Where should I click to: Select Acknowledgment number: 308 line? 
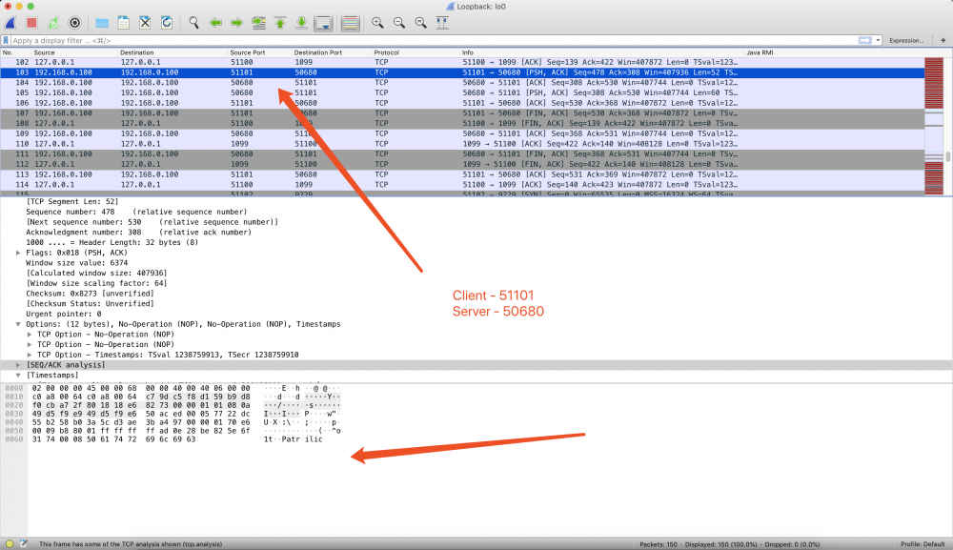(x=138, y=233)
